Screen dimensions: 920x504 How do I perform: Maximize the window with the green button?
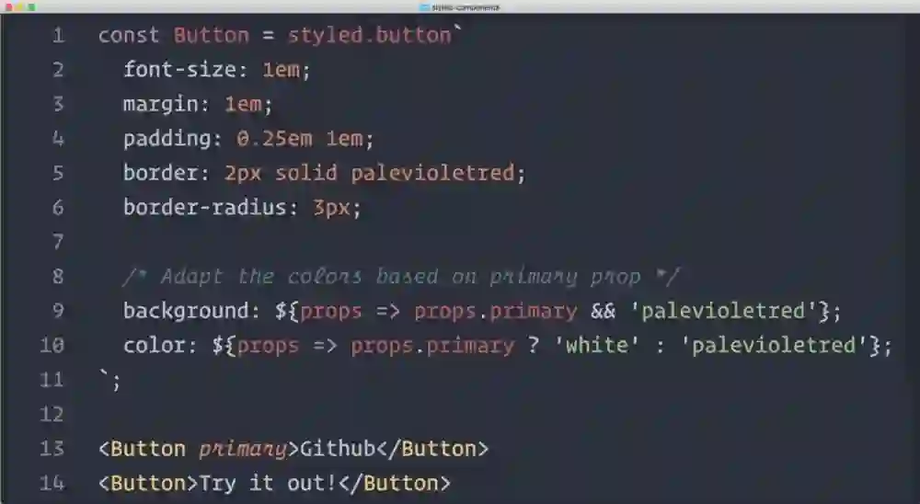[31, 7]
